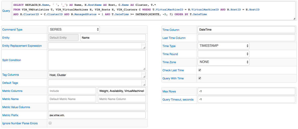Viewport: 298px width, 129px height.
Task: Click the Default Entity input field
Action: pyautogui.click(x=63, y=38)
